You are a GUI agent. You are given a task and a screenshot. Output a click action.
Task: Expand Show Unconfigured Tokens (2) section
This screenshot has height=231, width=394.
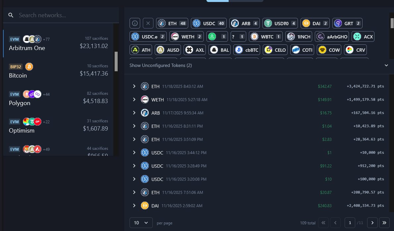259,65
